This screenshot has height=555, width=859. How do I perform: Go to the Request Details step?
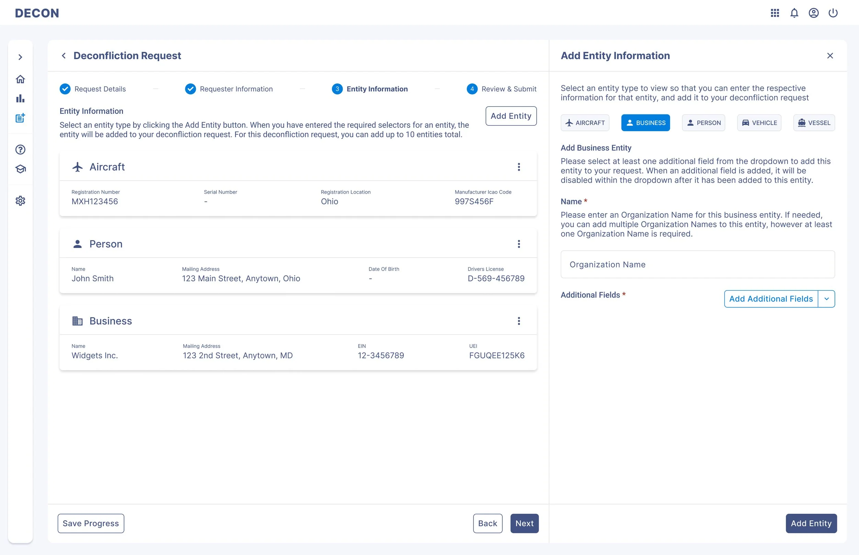93,89
